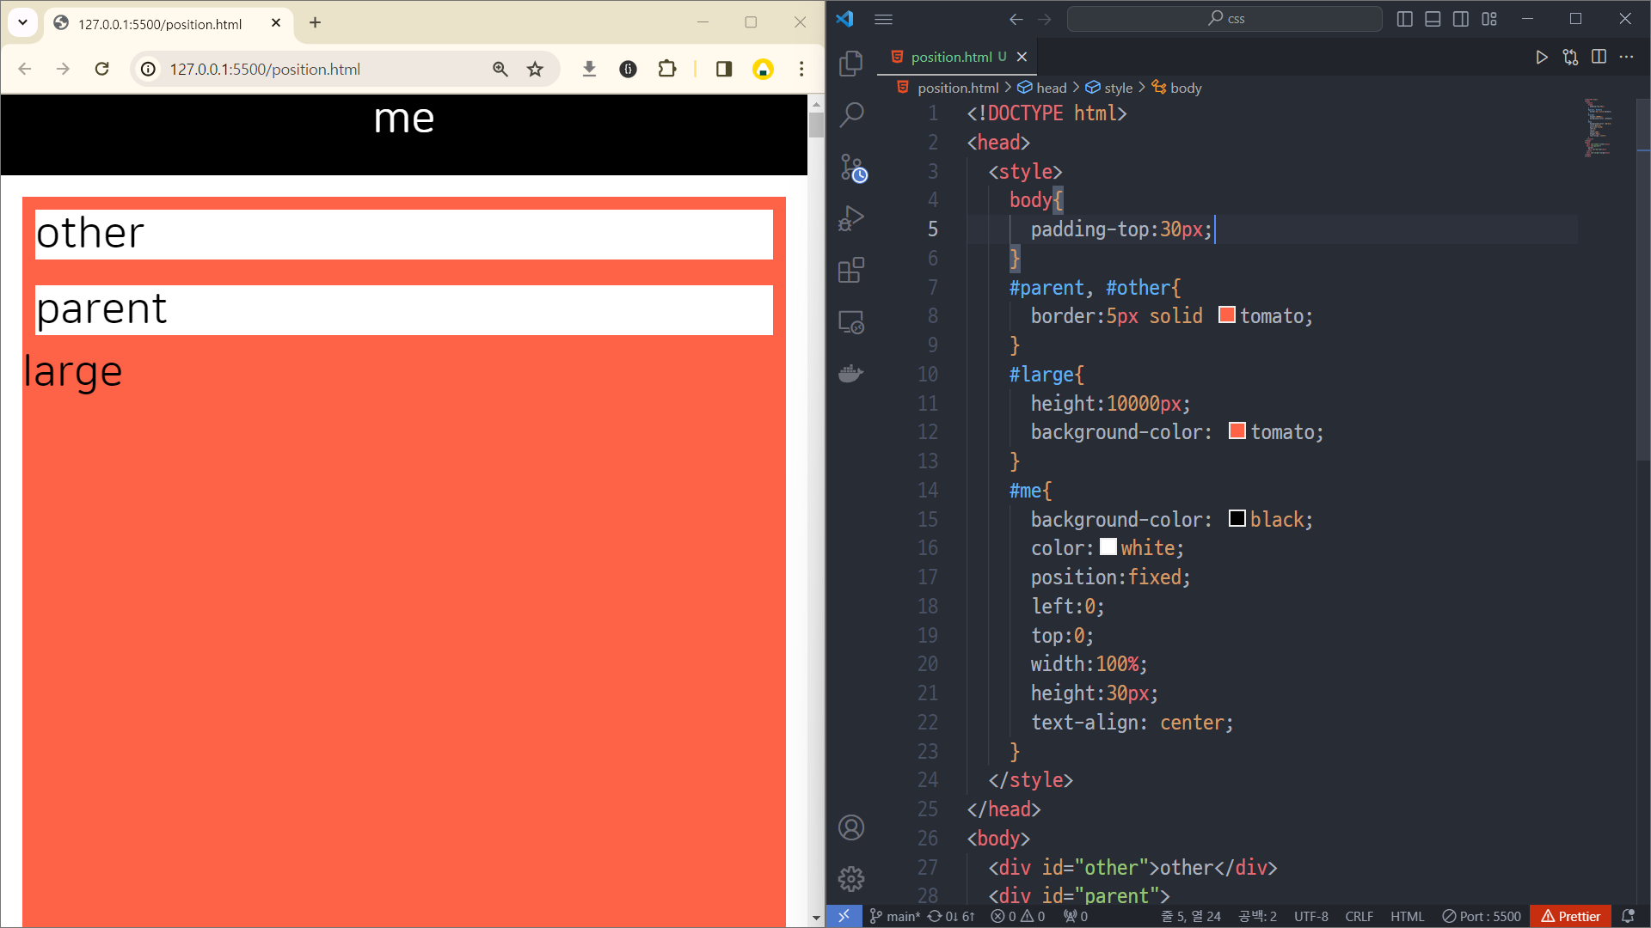Toggle the bottom panel layout button
Image resolution: width=1651 pixels, height=928 pixels.
[x=1433, y=19]
